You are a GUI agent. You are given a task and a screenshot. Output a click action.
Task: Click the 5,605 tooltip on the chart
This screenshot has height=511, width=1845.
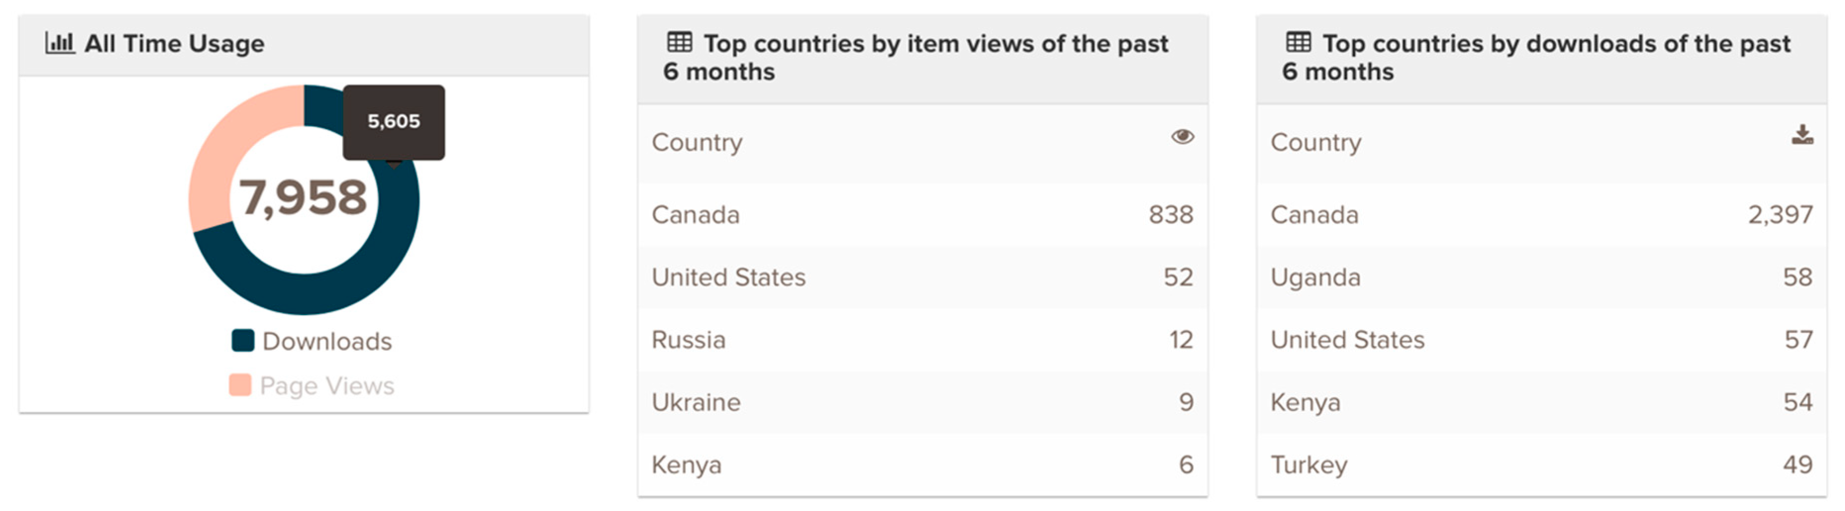click(x=393, y=122)
